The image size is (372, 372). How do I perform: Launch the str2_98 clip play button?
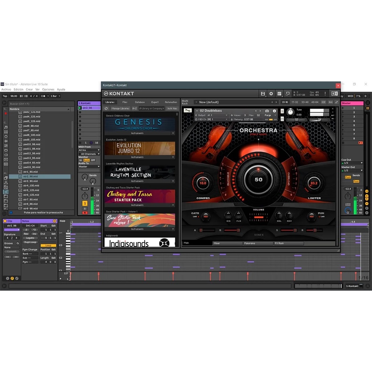pos(80,108)
